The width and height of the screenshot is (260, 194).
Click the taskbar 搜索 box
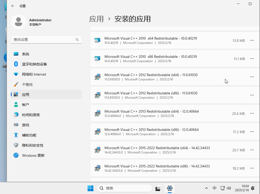[125, 188]
